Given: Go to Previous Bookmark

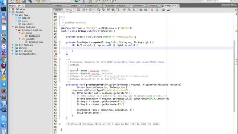Looking at the screenshot, I should [x=124, y=10].
